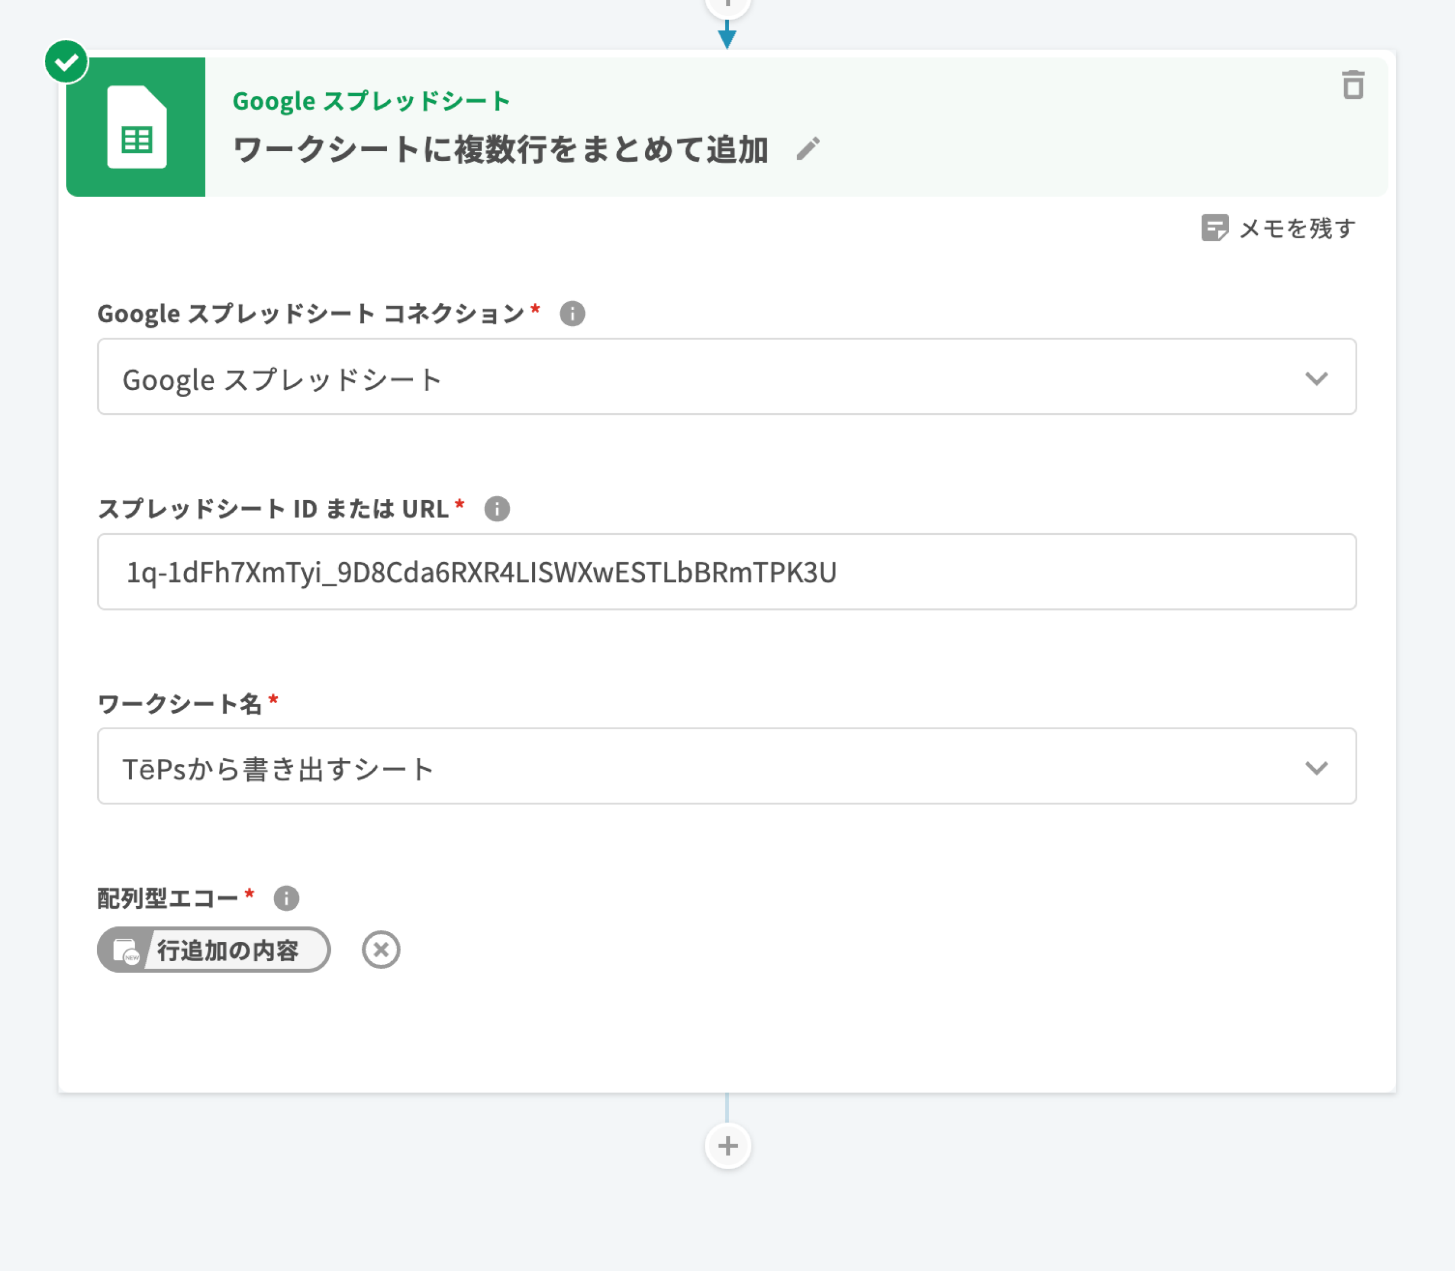1455x1271 pixels.
Task: Click the green checkmark status badge
Action: (x=66, y=63)
